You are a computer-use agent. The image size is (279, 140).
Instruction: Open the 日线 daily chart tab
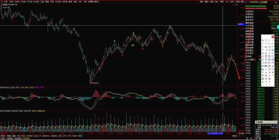[42, 1]
